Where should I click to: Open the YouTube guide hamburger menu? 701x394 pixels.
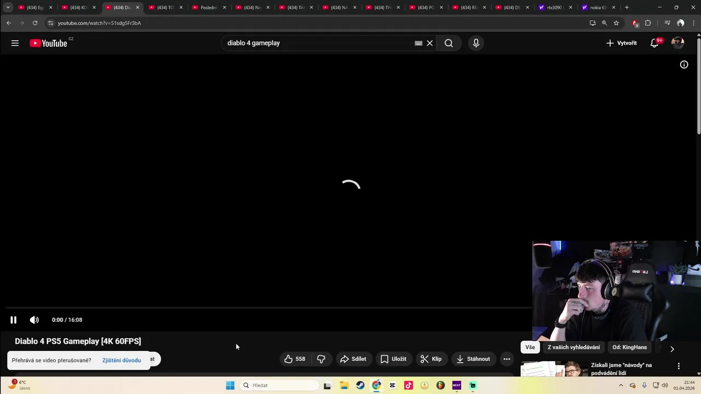point(15,43)
